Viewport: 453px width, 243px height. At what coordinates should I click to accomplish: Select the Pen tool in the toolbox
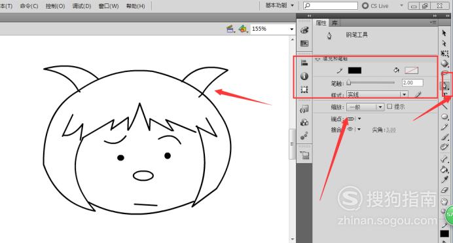445,85
